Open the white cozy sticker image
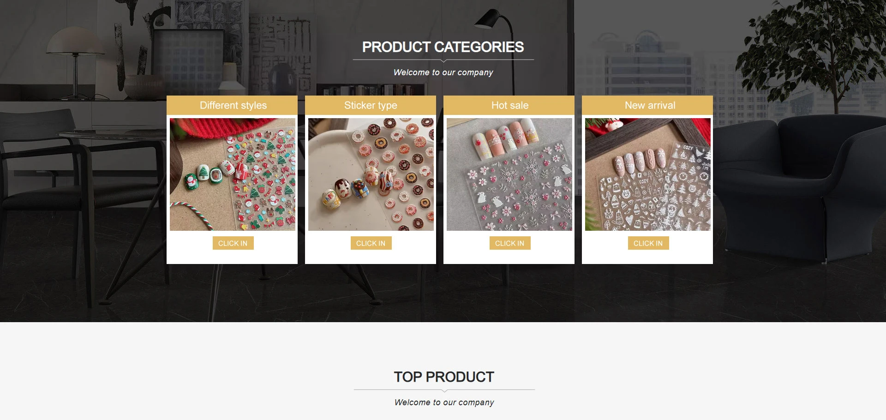Screen dimensions: 886x420 [x=648, y=174]
